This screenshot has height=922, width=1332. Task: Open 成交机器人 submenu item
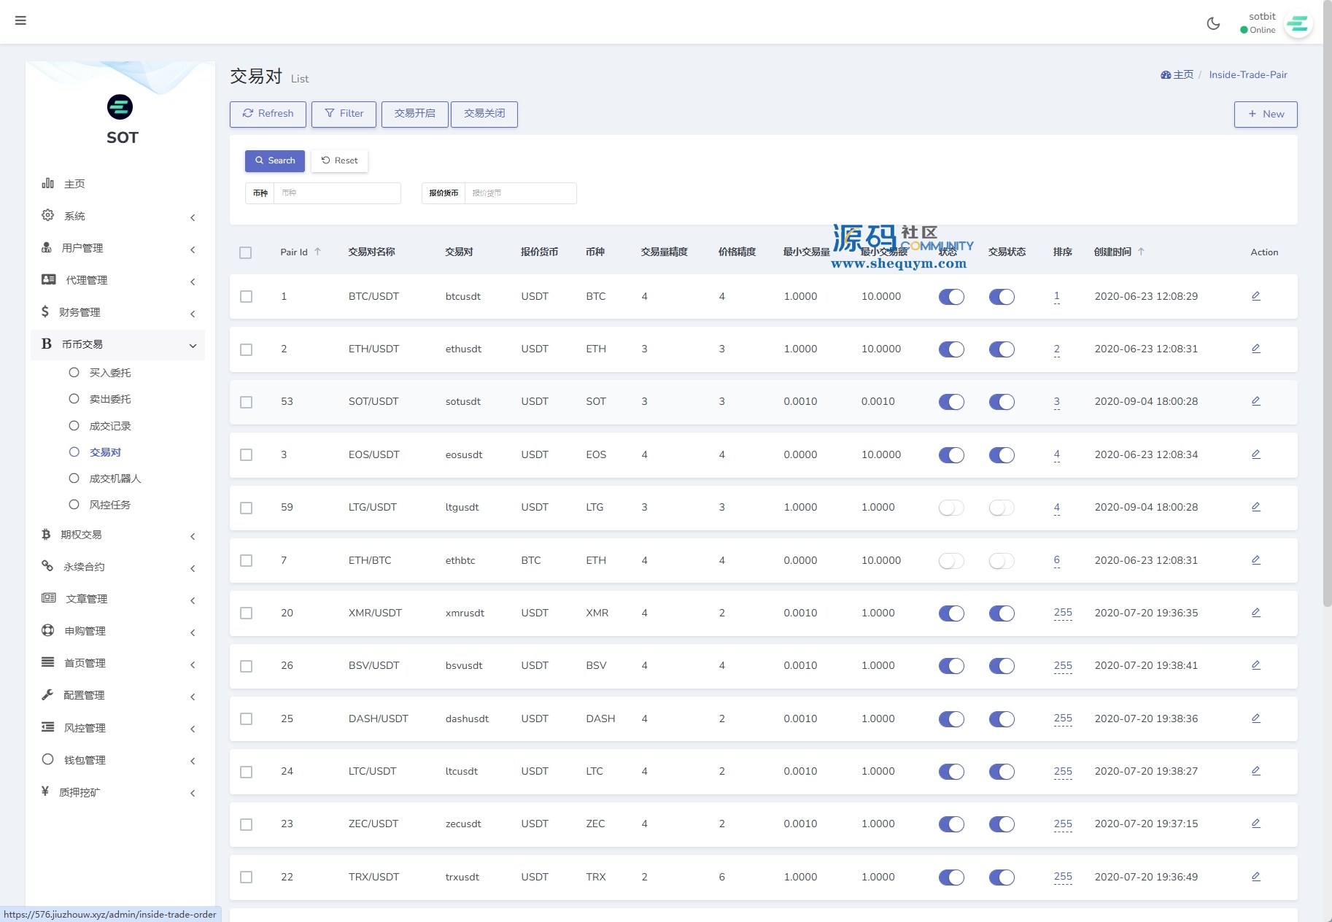115,479
